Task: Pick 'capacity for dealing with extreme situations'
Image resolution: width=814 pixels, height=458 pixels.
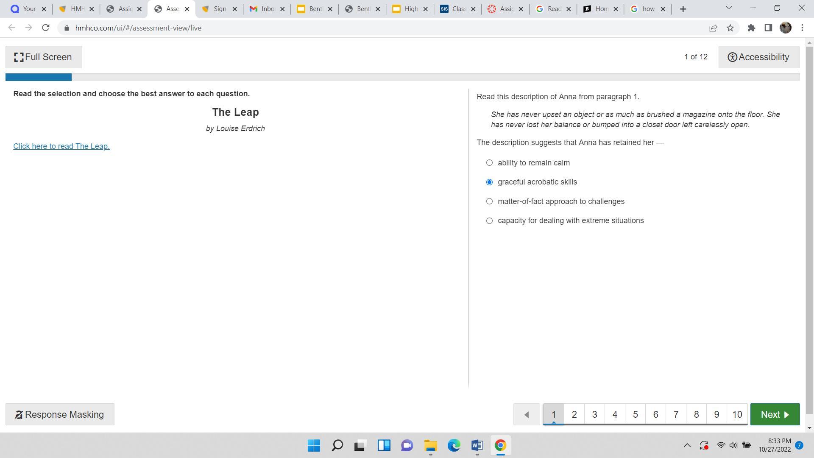Action: [489, 221]
